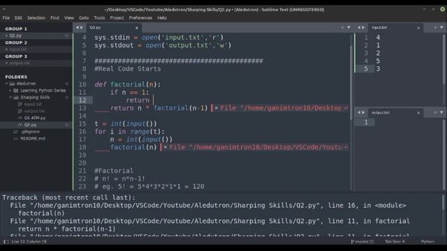Collapse the Sharping Skills folder
The image size is (447, 251).
(10, 98)
